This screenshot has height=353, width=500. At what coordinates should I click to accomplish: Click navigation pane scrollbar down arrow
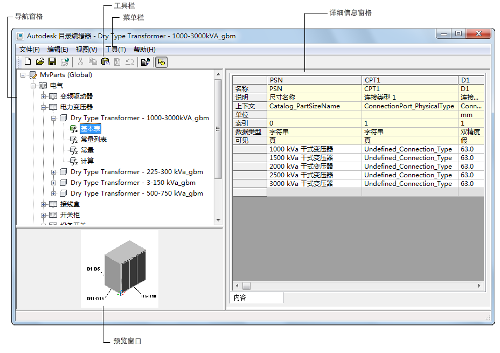218,220
